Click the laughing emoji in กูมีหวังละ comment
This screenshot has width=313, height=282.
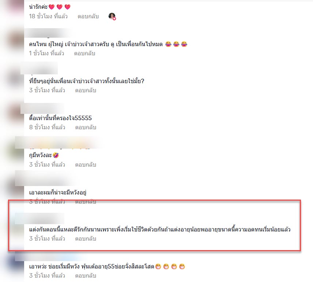pos(56,155)
